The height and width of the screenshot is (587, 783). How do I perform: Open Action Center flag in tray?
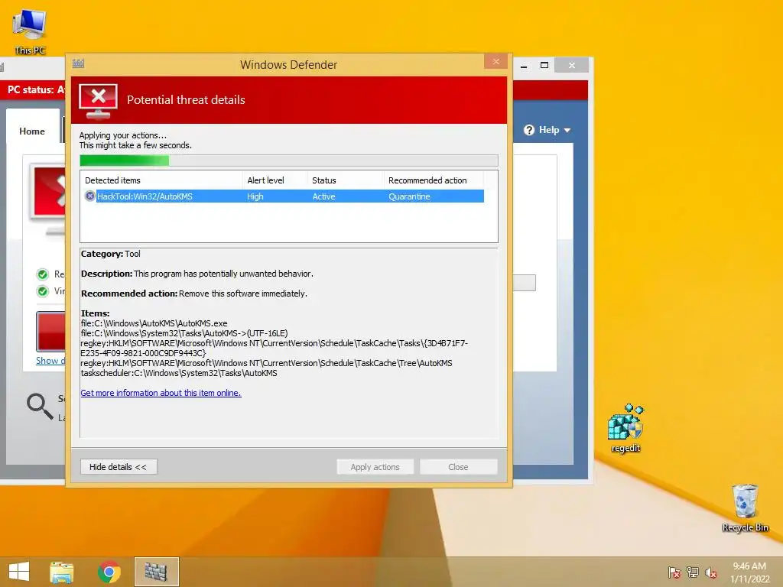click(x=674, y=572)
